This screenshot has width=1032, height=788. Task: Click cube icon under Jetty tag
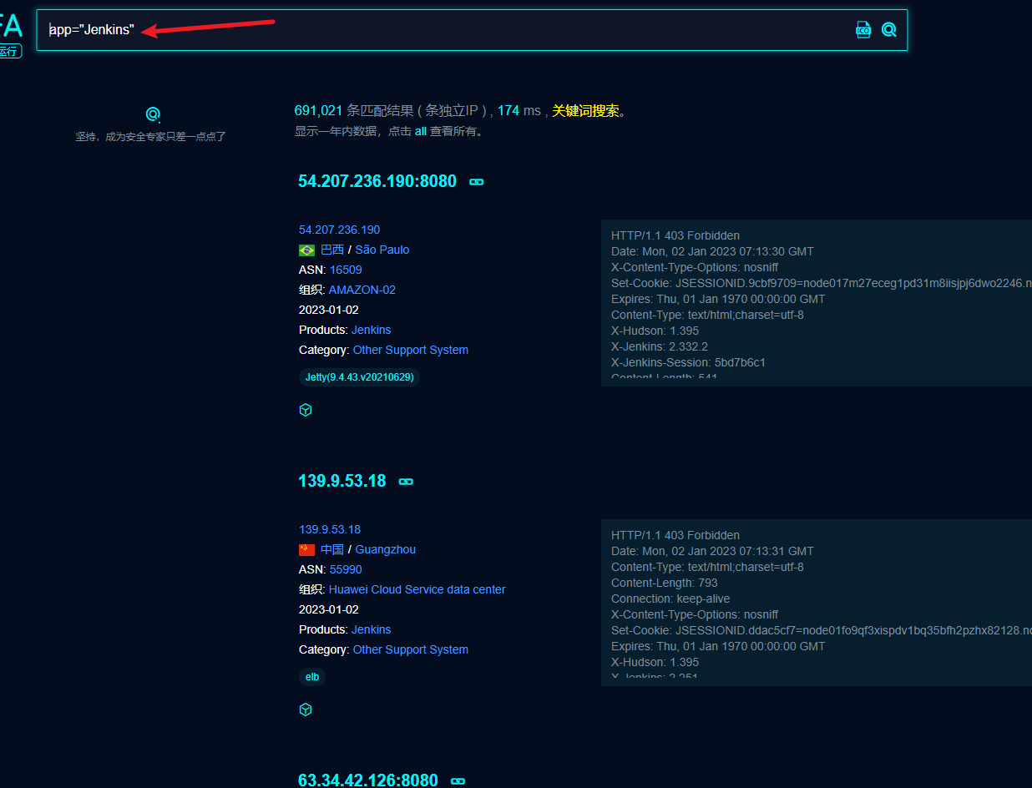(306, 410)
